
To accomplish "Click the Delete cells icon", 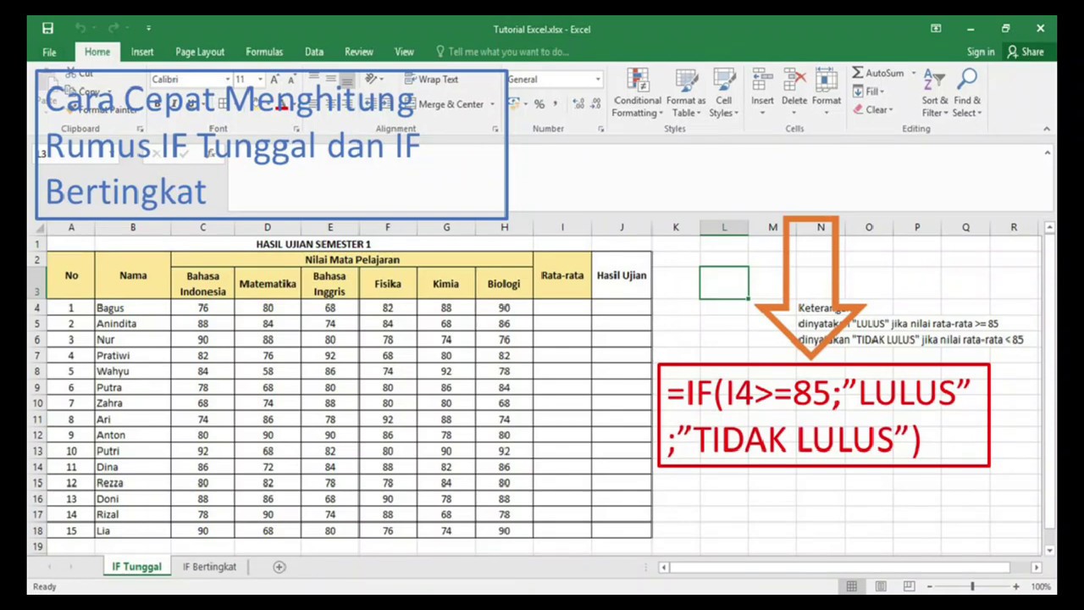I will (794, 81).
